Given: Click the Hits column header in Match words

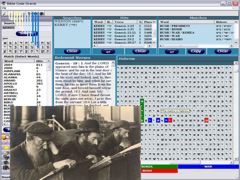Looking at the screenshot, I should [40, 61].
